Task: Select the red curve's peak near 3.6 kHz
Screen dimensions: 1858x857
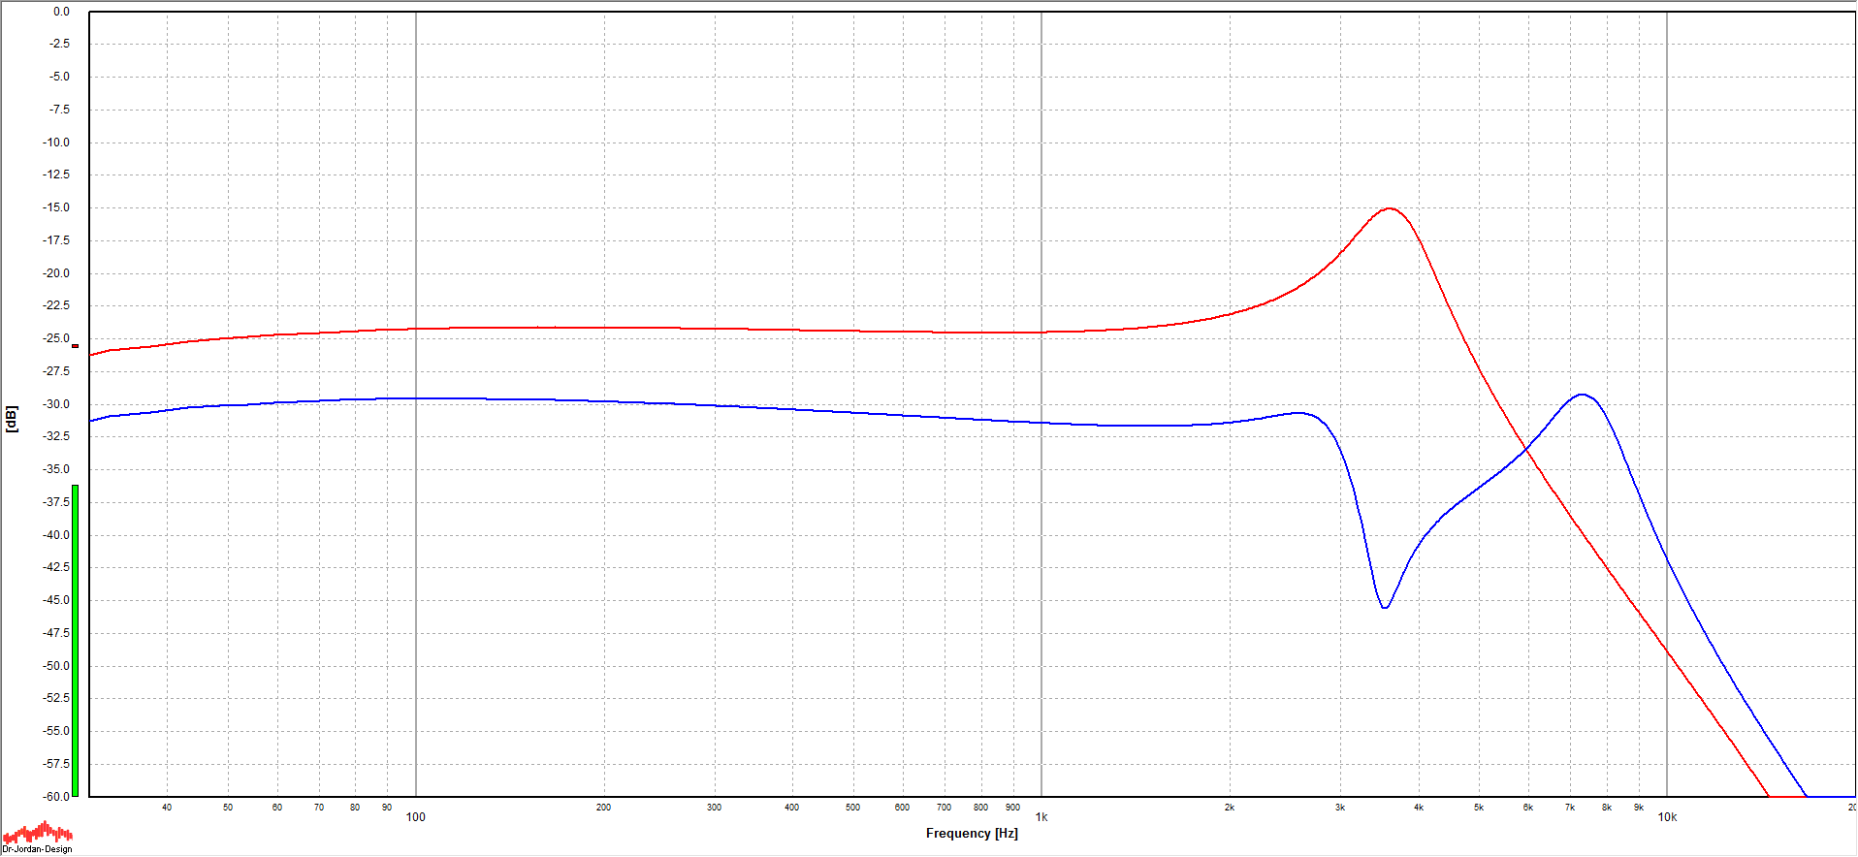Action: point(1390,208)
